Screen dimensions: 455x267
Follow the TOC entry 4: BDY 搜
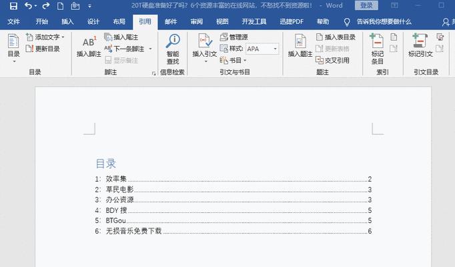click(234, 210)
